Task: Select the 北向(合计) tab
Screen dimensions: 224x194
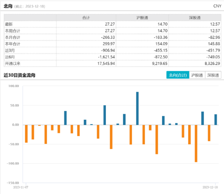Action: tap(178, 75)
